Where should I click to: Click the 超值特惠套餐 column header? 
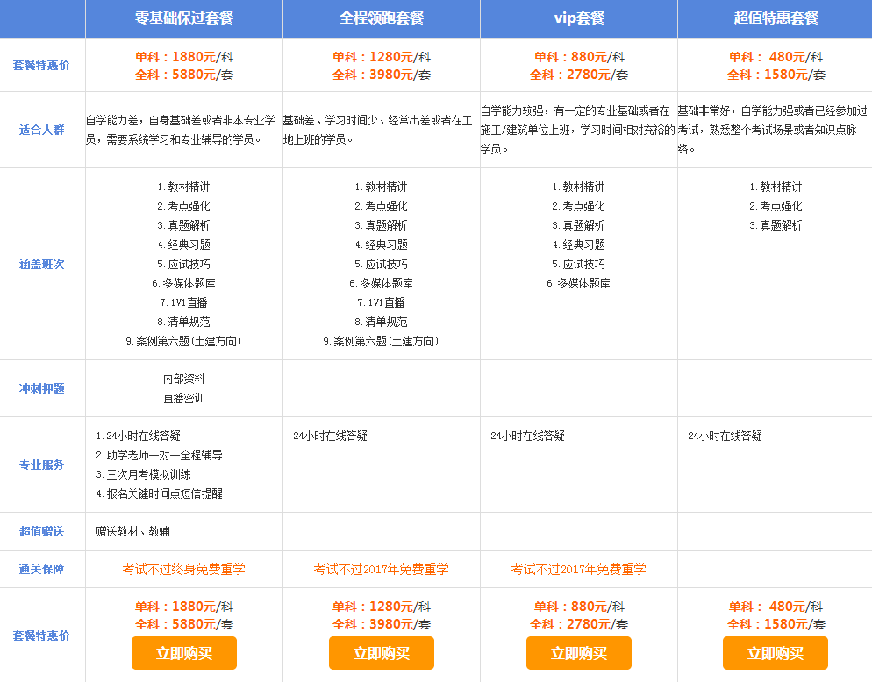[x=776, y=18]
